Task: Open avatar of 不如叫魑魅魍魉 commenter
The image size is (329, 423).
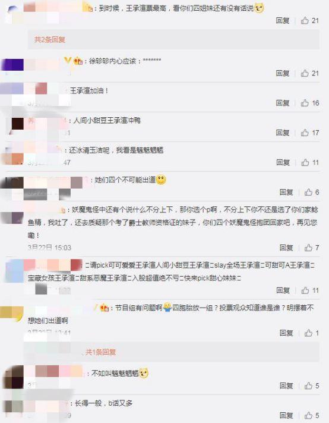Action: pyautogui.click(x=13, y=377)
